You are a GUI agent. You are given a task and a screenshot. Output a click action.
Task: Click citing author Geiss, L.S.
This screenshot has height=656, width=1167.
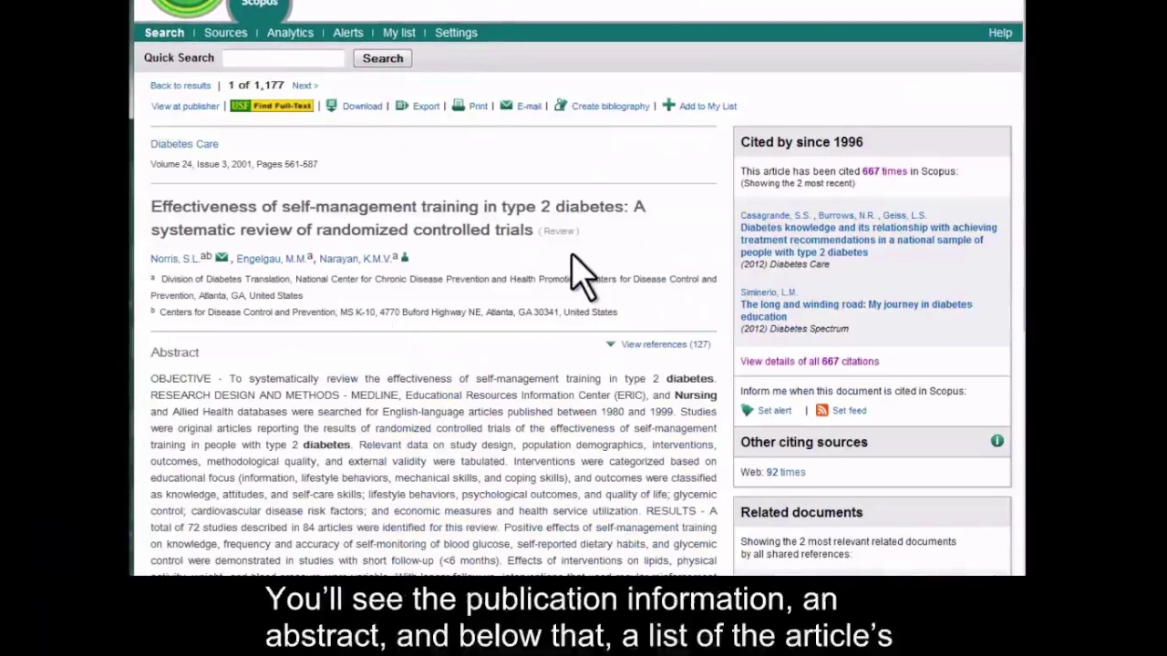point(904,216)
